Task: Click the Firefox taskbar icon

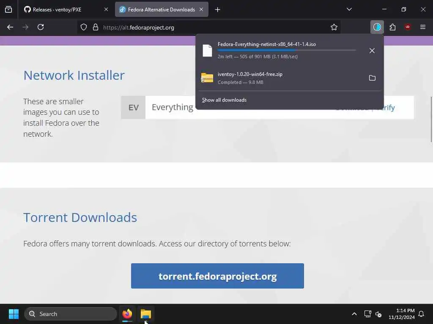Action: (x=127, y=314)
